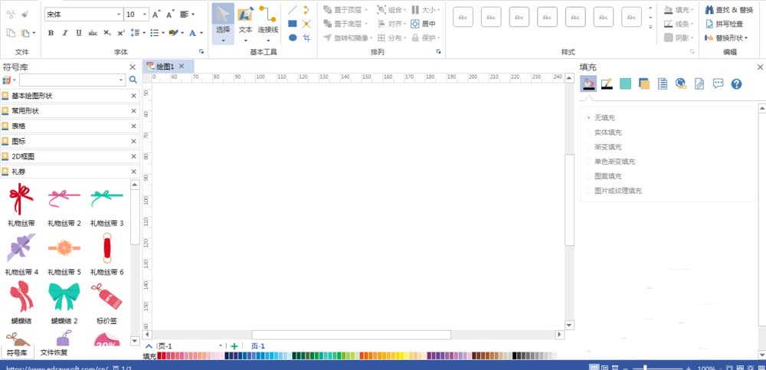Open the line style icon in fill panel
The height and width of the screenshot is (370, 766).
(607, 83)
